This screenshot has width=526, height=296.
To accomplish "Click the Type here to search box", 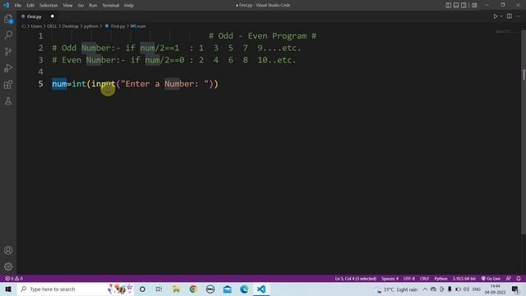I will point(76,289).
